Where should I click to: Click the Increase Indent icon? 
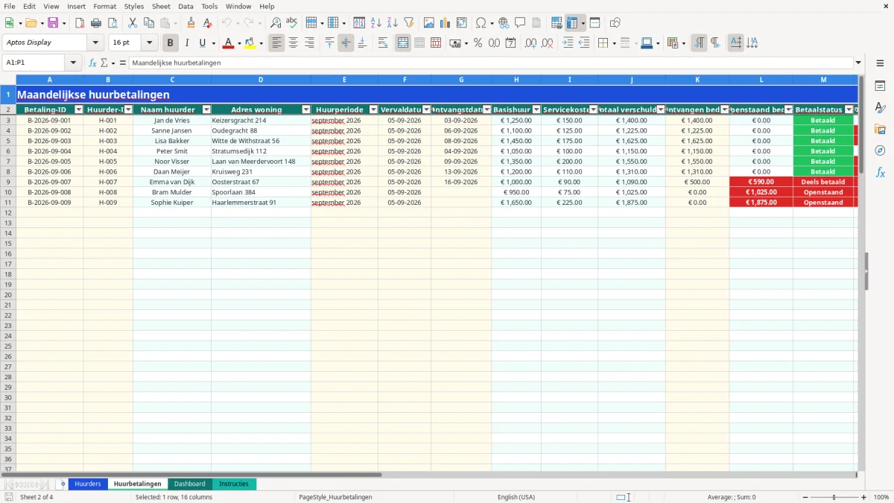point(568,43)
